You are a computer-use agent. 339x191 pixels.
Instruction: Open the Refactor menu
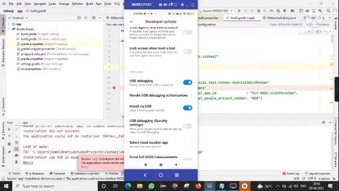pos(77,4)
